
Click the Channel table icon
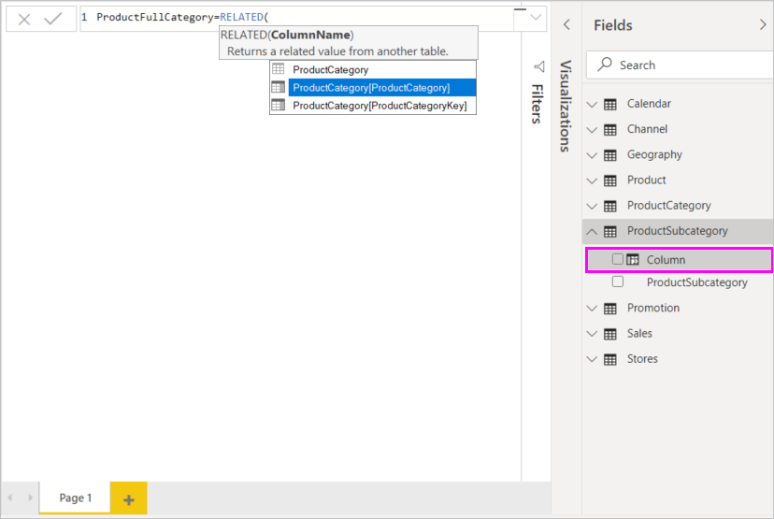tap(610, 130)
